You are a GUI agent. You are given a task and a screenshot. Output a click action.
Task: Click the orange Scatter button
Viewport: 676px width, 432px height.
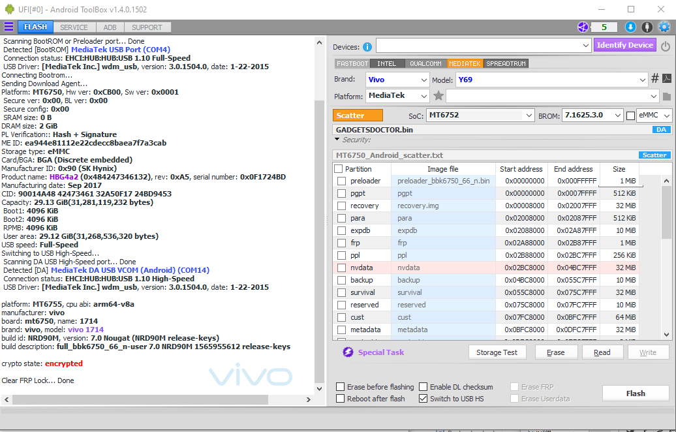point(358,116)
